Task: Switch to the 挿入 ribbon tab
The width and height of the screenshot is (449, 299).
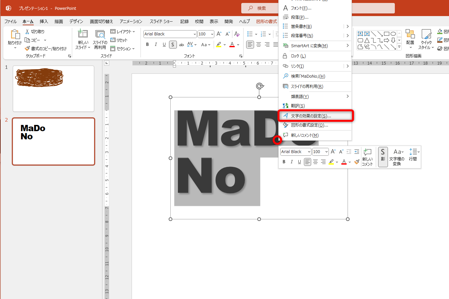Action: click(44, 21)
